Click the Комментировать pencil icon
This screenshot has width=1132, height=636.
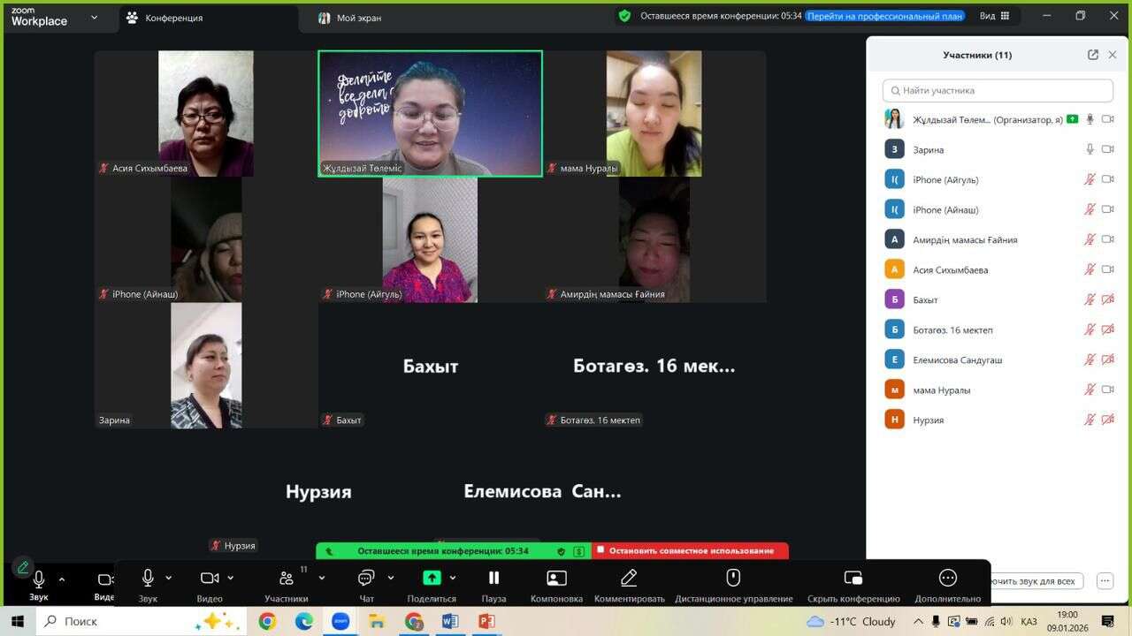click(x=629, y=579)
